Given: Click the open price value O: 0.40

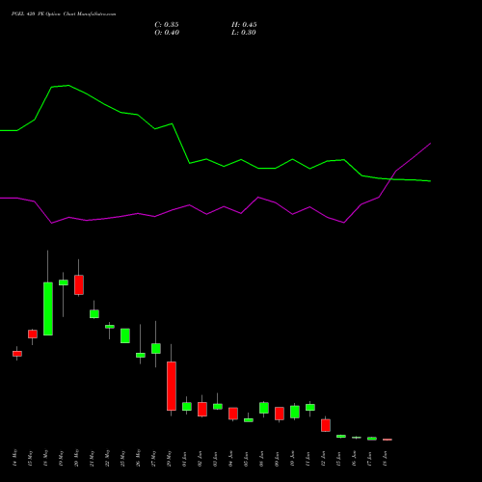Looking at the screenshot, I should tap(167, 33).
